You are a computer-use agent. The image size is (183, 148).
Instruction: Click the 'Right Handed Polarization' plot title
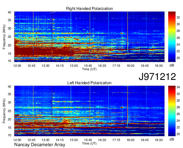tap(89, 9)
